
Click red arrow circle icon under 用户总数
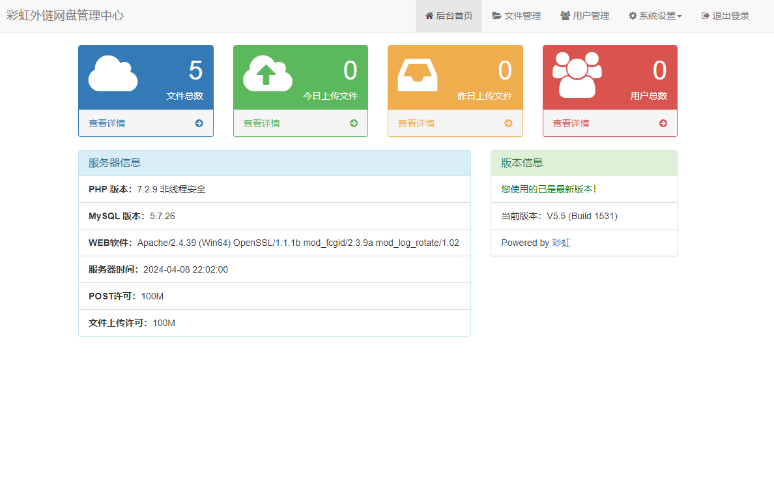point(663,123)
